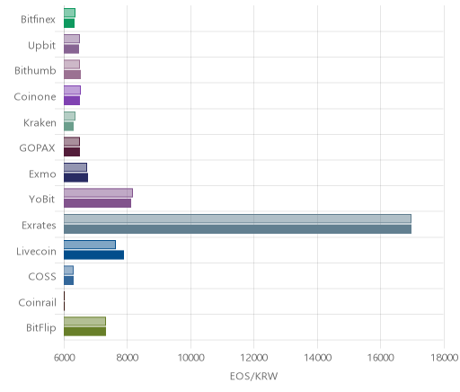Click the Coinrail axis label
The height and width of the screenshot is (392, 460).
37,303
